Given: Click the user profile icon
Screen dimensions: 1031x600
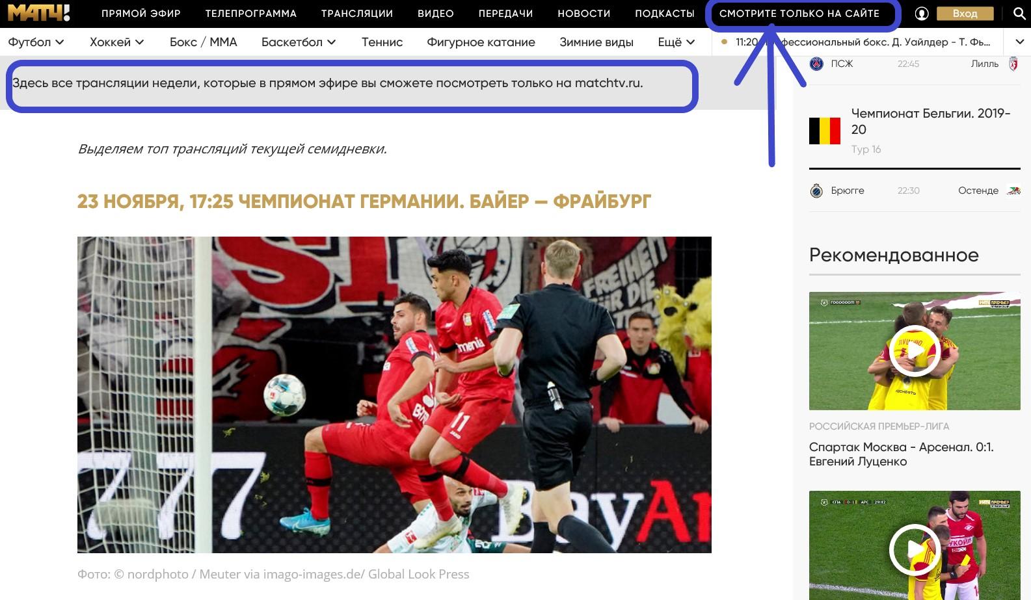Looking at the screenshot, I should [922, 13].
